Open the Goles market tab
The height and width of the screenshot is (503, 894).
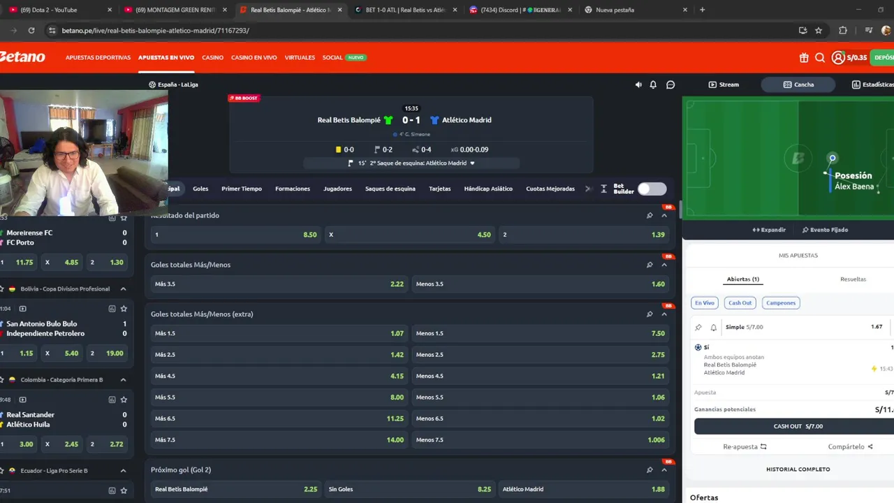point(200,189)
